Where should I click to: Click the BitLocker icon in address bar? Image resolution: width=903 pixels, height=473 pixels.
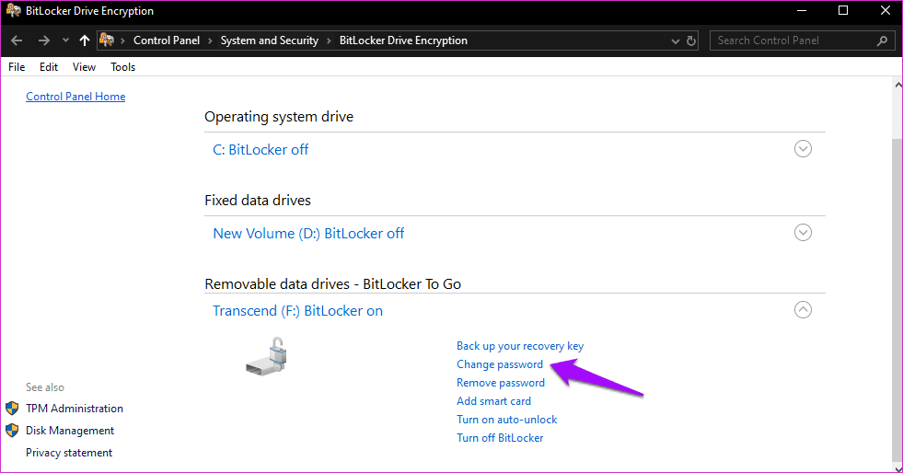[x=107, y=40]
